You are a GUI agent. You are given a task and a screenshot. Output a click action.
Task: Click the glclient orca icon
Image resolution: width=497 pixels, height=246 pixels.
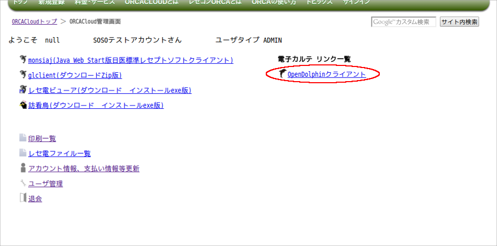pos(23,74)
